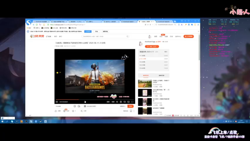Open the Douyu video site logo
The image size is (250, 141).
click(x=37, y=36)
